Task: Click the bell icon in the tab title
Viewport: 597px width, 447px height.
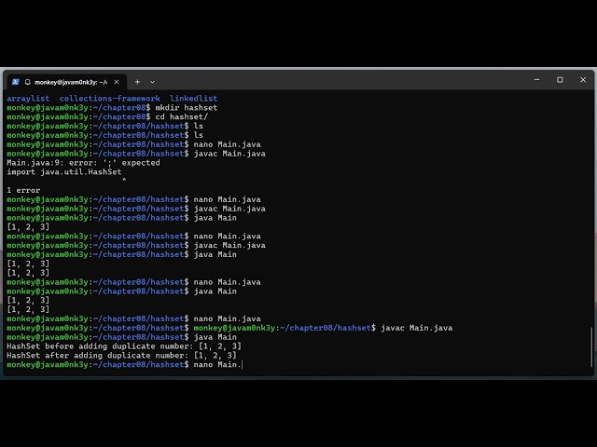Action: pyautogui.click(x=27, y=82)
